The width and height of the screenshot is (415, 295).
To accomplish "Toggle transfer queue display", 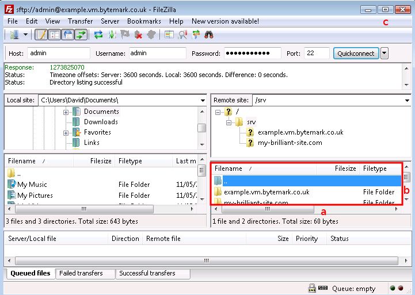I will [81, 35].
